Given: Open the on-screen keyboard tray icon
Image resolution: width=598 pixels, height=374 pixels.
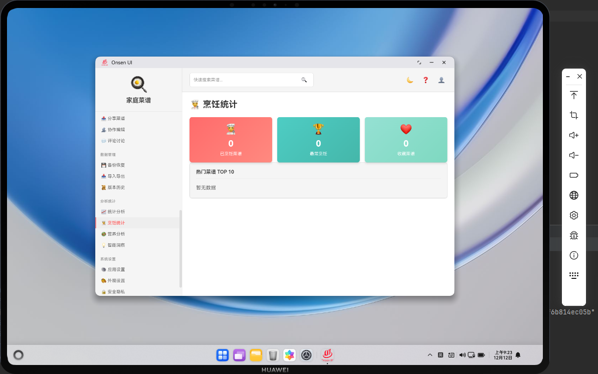Looking at the screenshot, I should [x=451, y=355].
